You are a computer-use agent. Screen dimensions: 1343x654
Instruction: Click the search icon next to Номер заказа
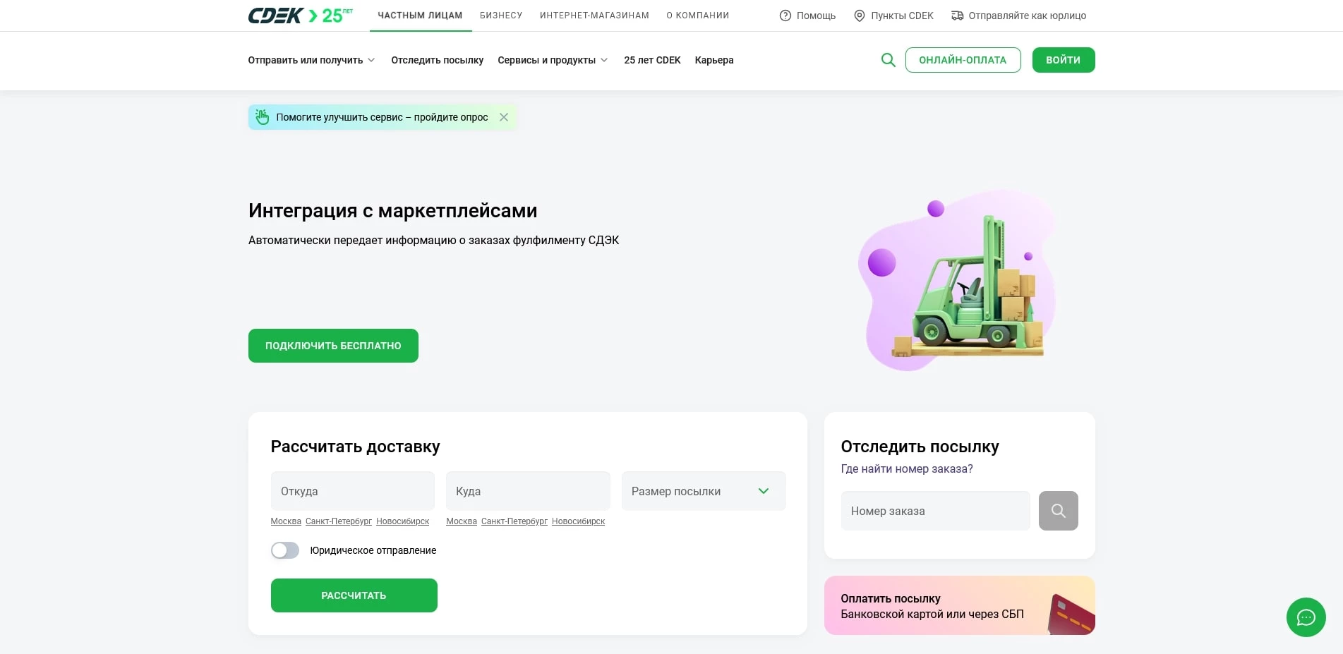[1057, 510]
